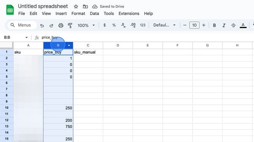Open the Help menu
The width and height of the screenshot is (254, 142).
[148, 13]
